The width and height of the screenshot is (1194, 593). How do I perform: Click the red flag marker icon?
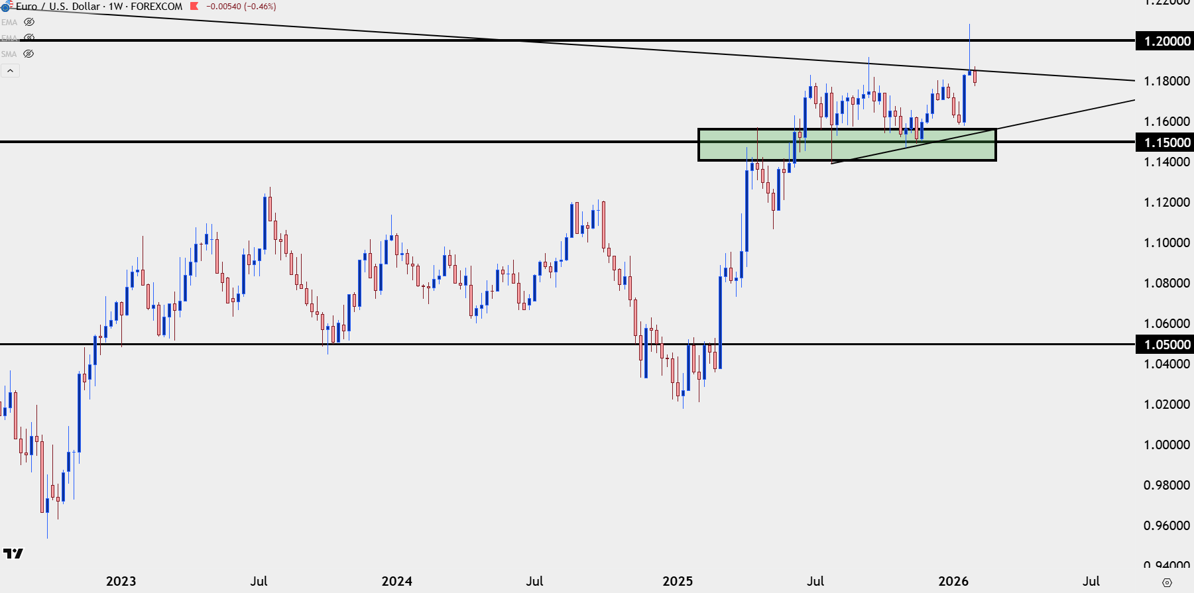(x=194, y=6)
